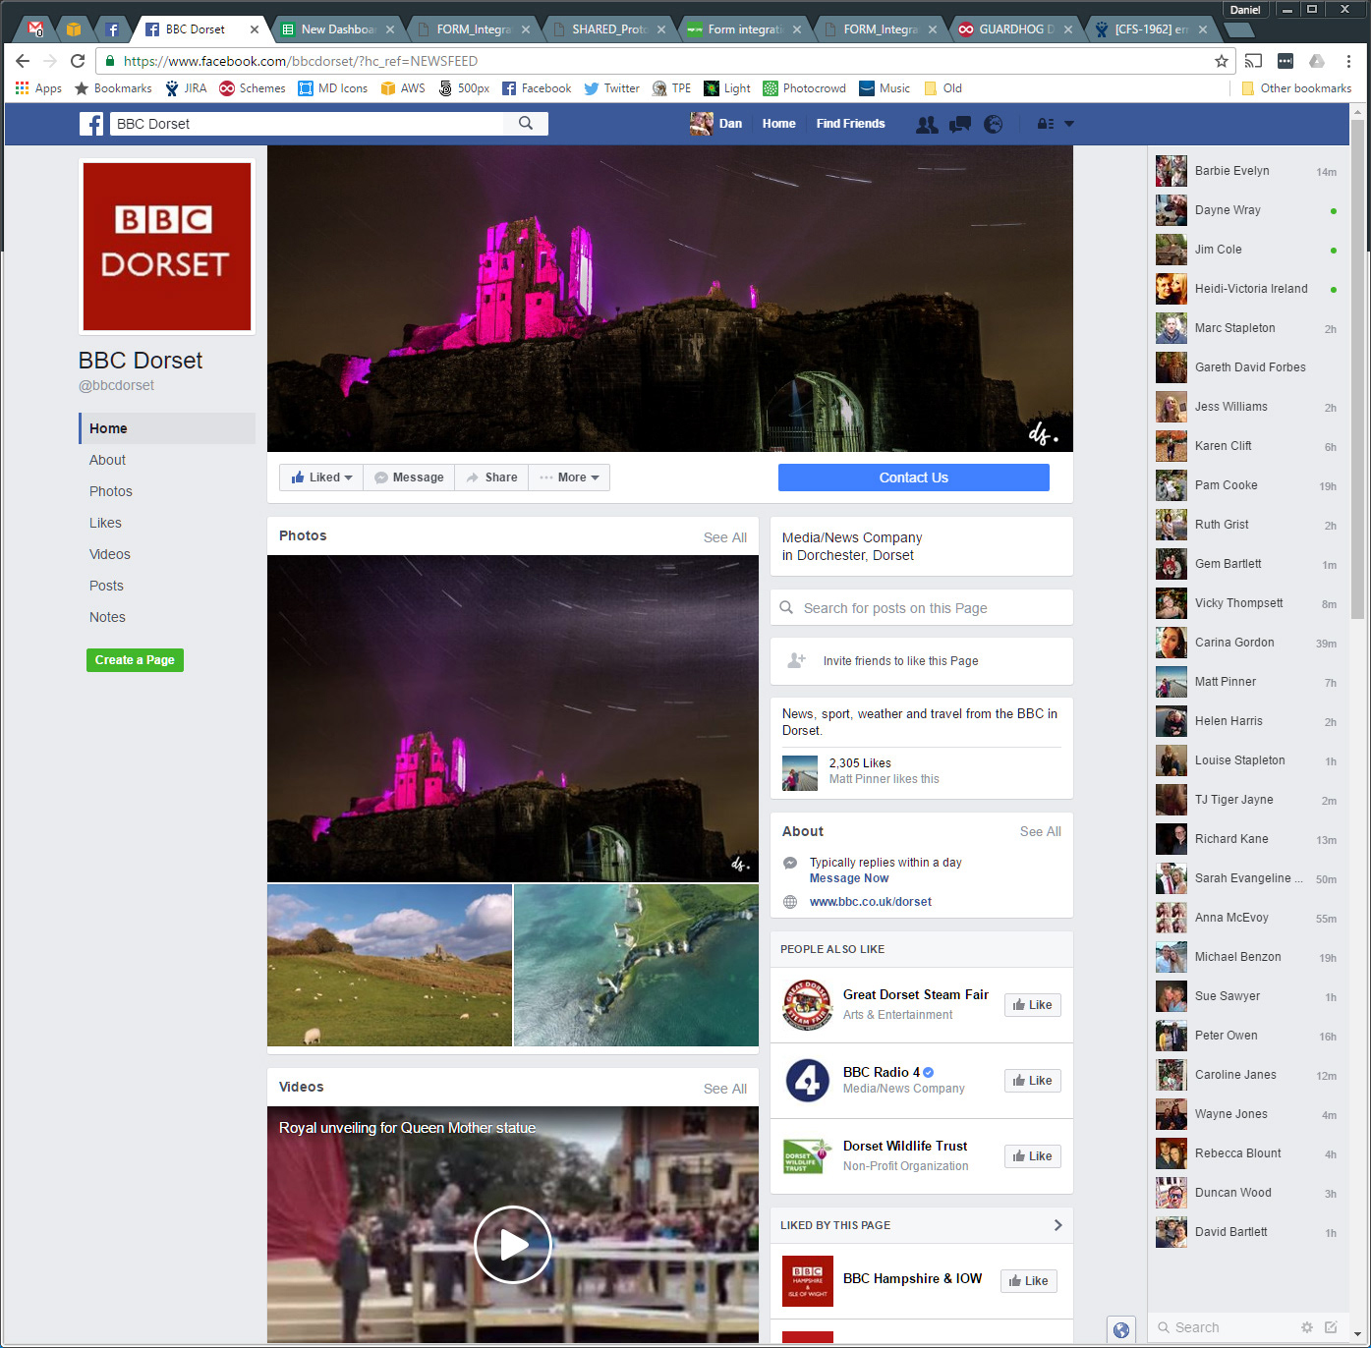Click the chat sidebar Search field
The height and width of the screenshot is (1348, 1371).
(1223, 1327)
